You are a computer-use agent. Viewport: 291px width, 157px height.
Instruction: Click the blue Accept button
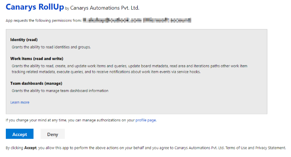coord(19,134)
